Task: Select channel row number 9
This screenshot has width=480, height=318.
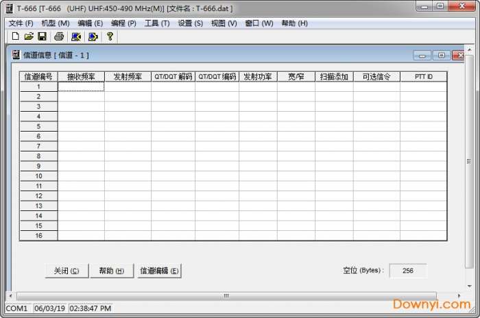Action: (x=38, y=166)
